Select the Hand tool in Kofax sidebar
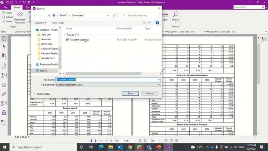Screen dimensions: 268x151 pyautogui.click(x=4, y=38)
